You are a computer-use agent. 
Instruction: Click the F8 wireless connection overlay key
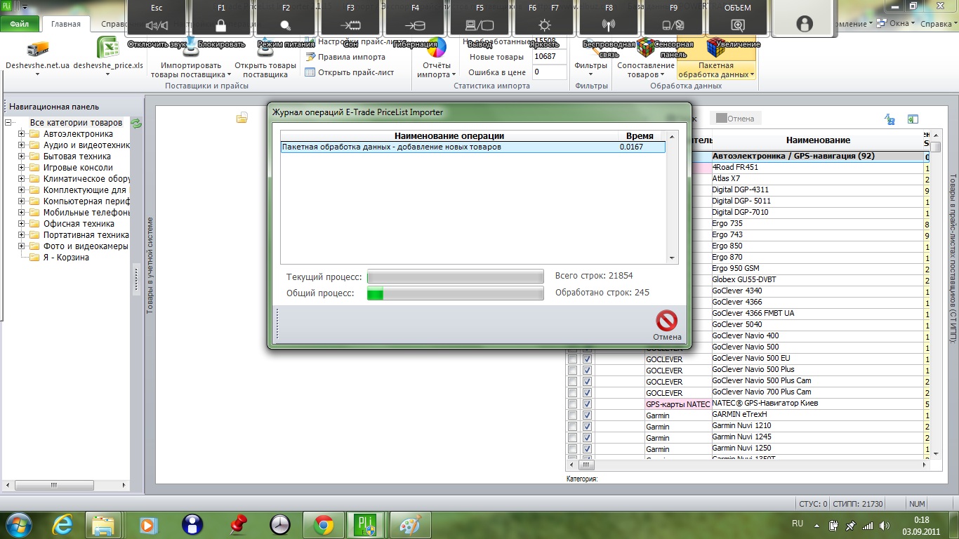pyautogui.click(x=609, y=19)
